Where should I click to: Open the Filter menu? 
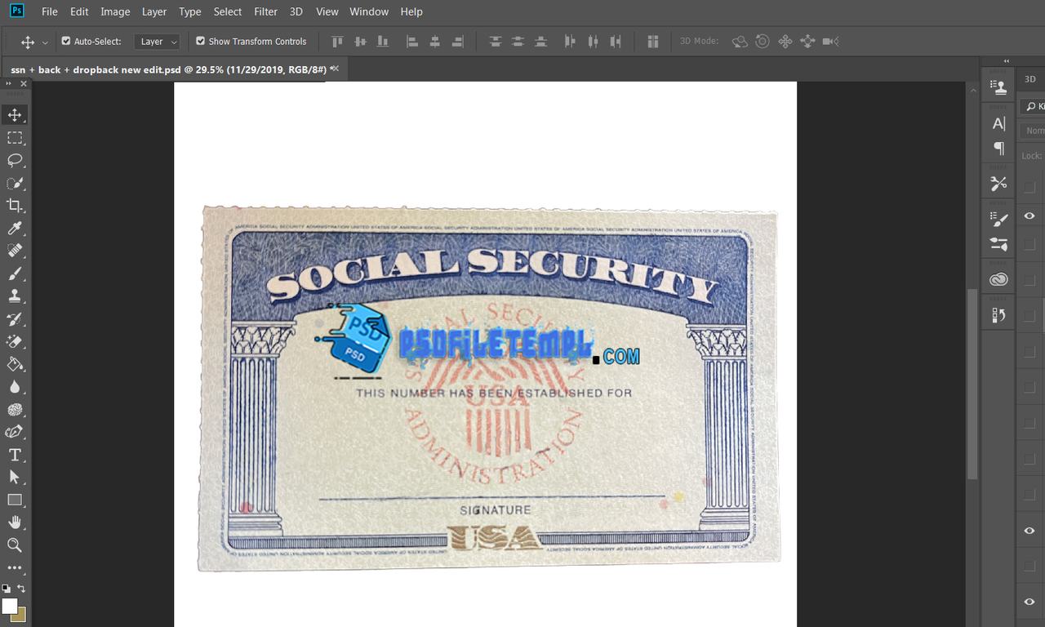click(265, 11)
